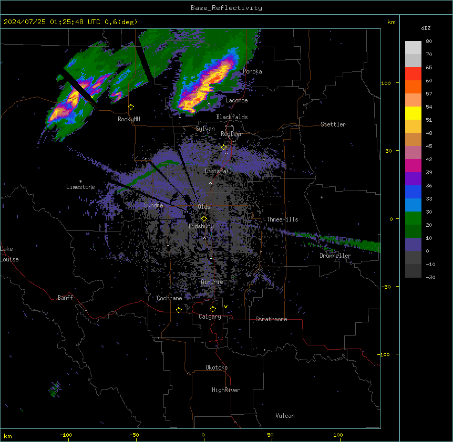Image resolution: width=453 pixels, height=442 pixels.
Task: Click the RockyMH label
Action: click(x=129, y=120)
